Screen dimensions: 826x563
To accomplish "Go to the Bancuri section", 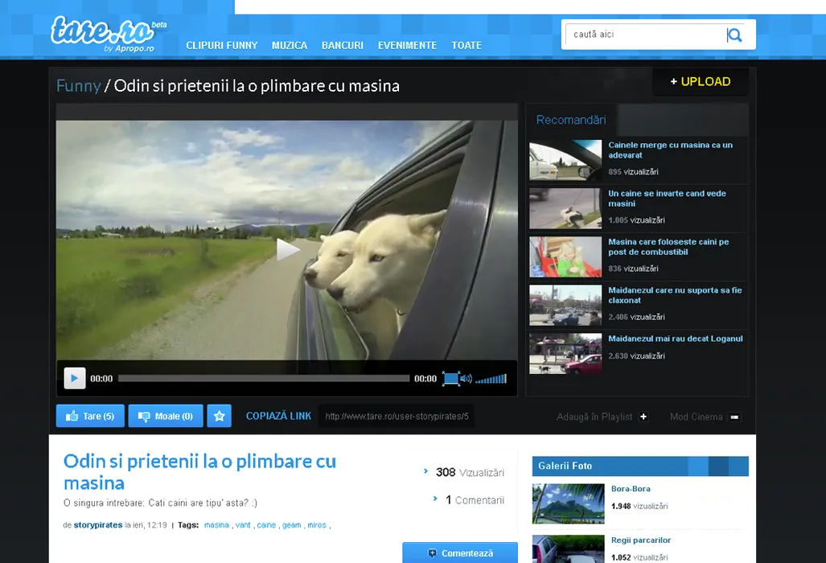I will pyautogui.click(x=343, y=46).
